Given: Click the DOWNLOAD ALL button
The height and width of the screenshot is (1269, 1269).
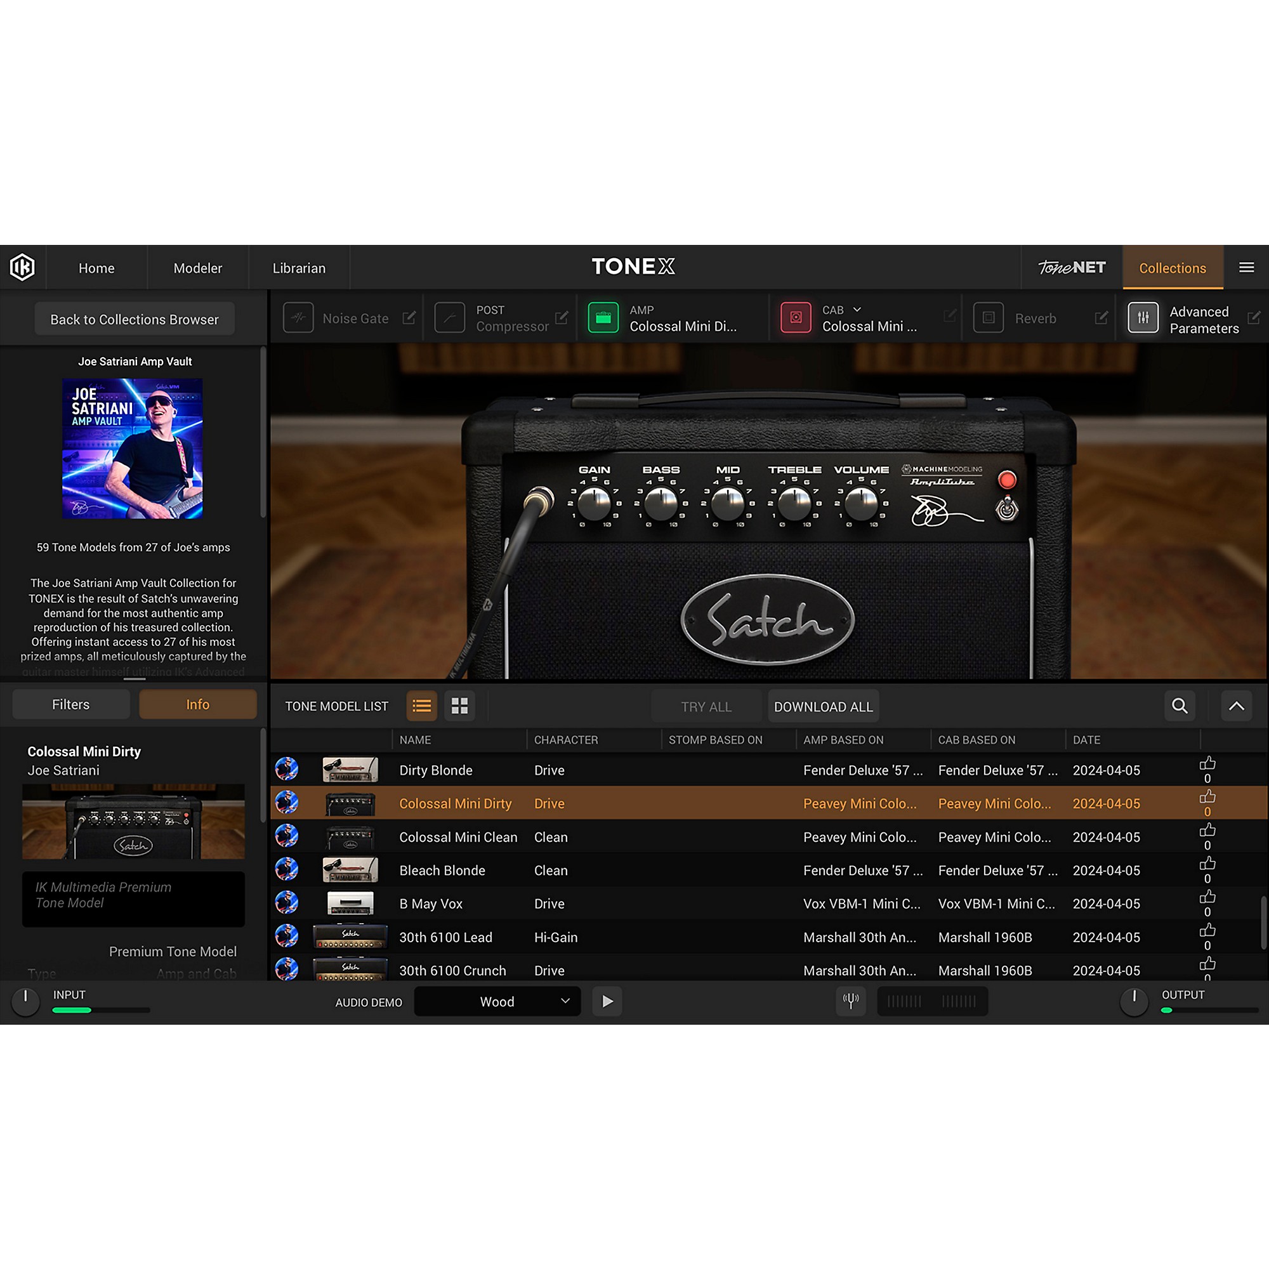Looking at the screenshot, I should click(823, 707).
